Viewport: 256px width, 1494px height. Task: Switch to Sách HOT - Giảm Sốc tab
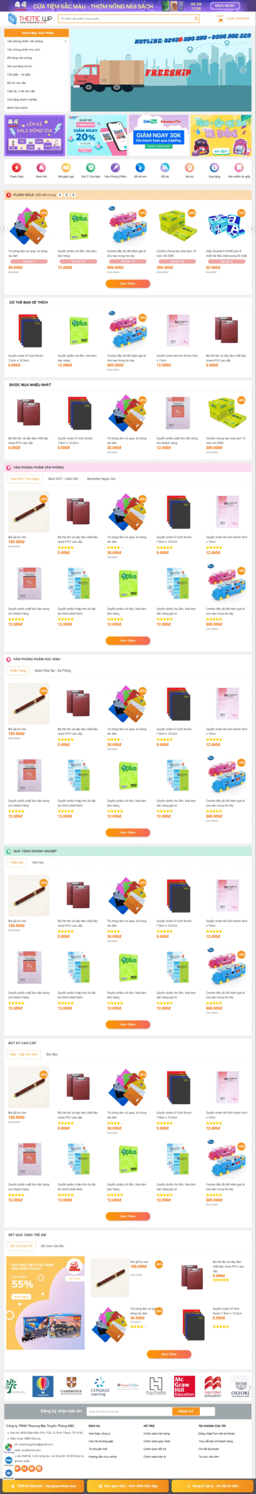click(x=63, y=479)
